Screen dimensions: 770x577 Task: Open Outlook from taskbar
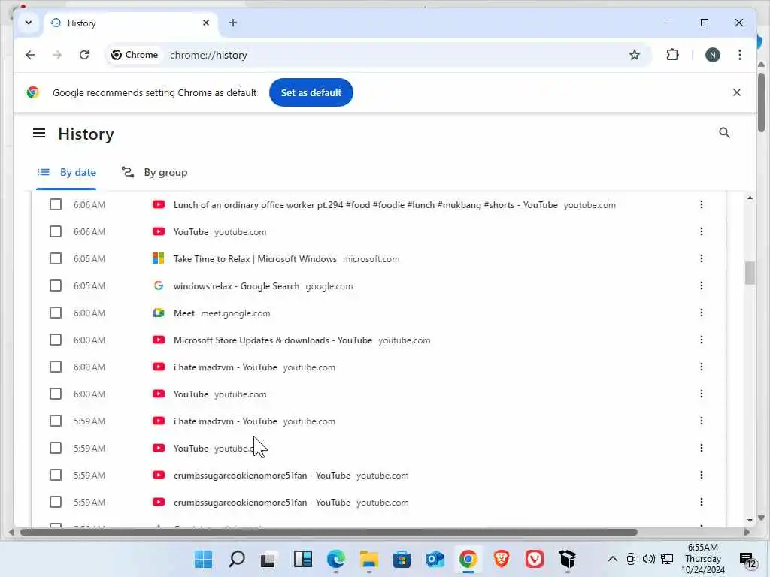click(435, 559)
